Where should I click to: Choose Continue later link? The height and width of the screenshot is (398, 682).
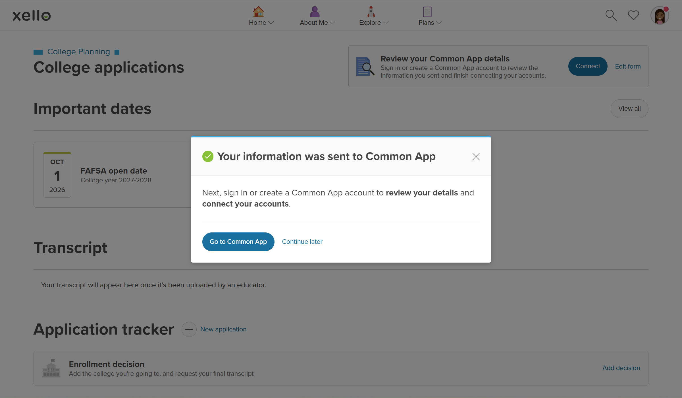[302, 242]
